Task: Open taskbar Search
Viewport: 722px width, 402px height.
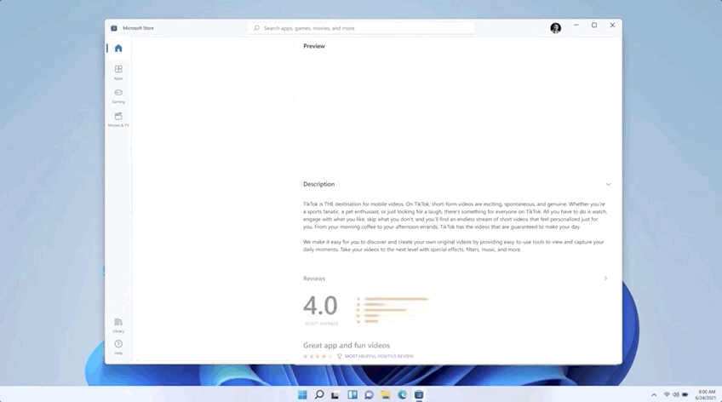Action: point(319,394)
